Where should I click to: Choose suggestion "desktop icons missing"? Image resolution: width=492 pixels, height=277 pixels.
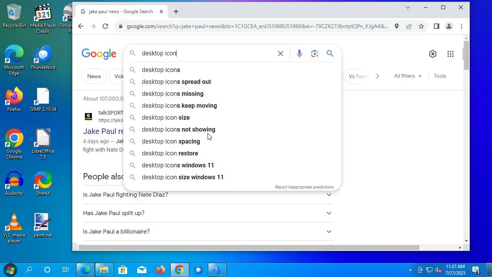[232, 93]
